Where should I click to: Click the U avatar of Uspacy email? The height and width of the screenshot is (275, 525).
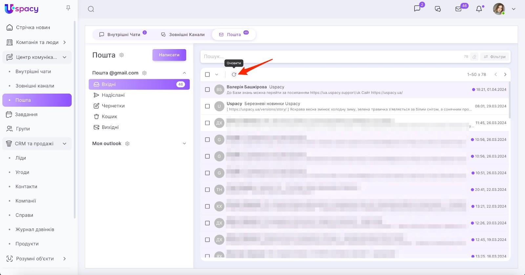click(219, 106)
